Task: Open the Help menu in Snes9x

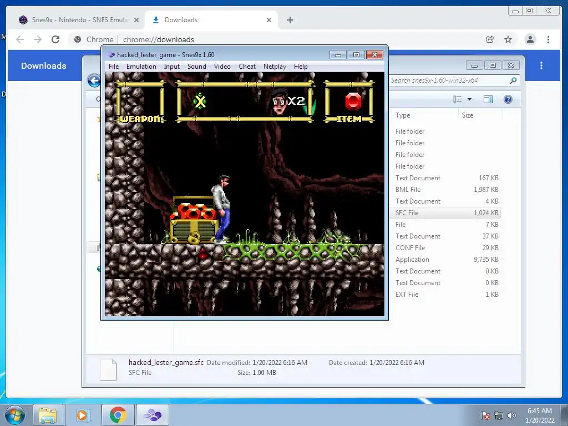Action: 301,67
